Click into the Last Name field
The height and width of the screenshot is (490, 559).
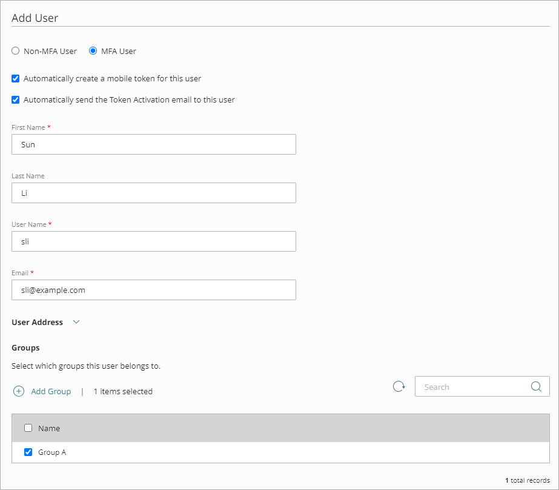point(154,193)
